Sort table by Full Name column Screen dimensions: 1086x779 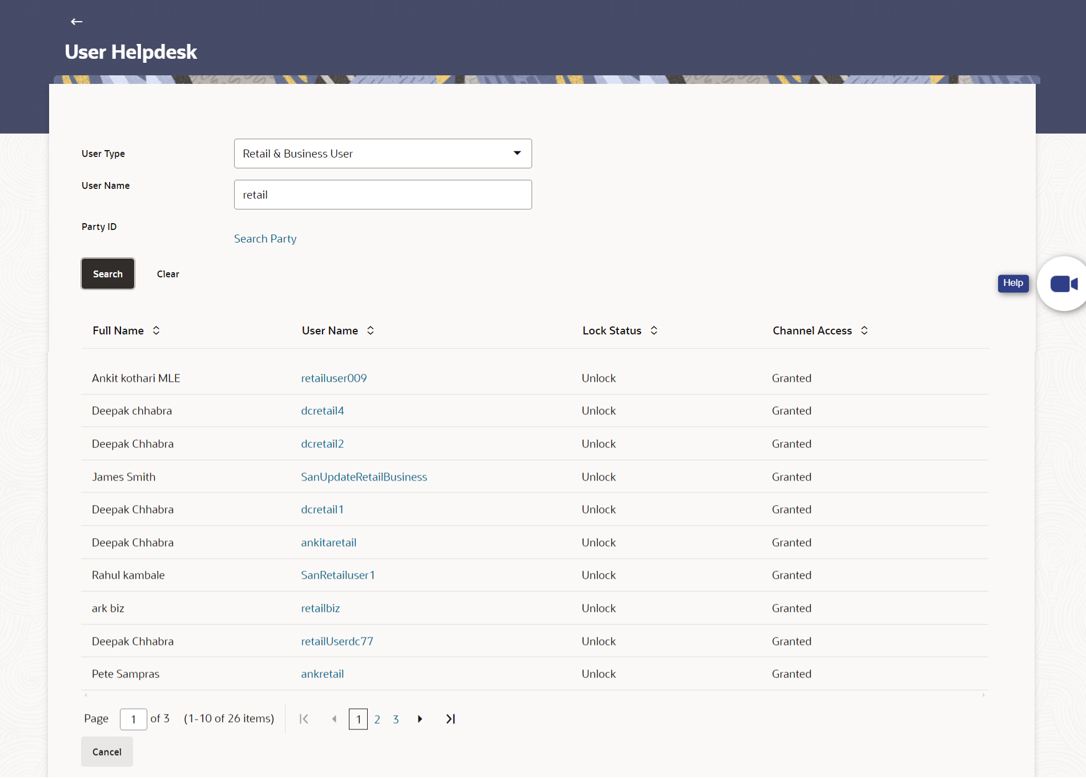pyautogui.click(x=156, y=330)
